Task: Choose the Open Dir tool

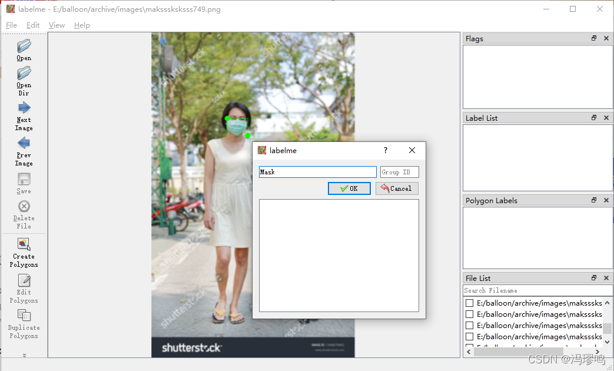Action: (x=24, y=81)
